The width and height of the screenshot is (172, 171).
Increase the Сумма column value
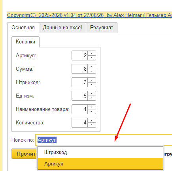pyautogui.click(x=92, y=67)
